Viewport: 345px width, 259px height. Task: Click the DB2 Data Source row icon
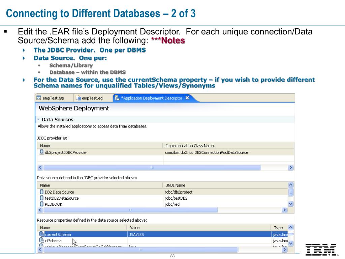tap(42, 192)
